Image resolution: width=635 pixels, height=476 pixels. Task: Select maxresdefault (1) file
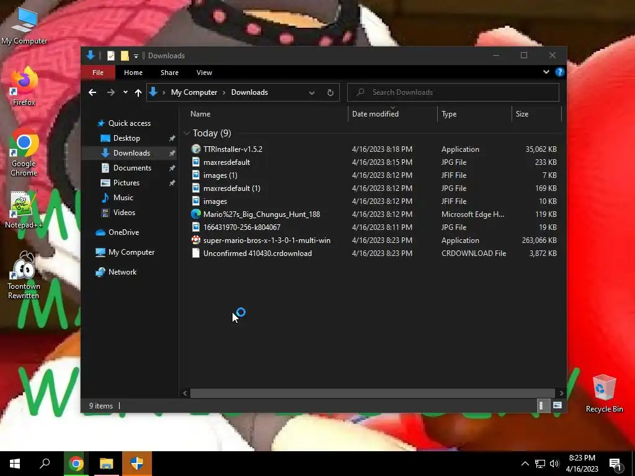[232, 188]
